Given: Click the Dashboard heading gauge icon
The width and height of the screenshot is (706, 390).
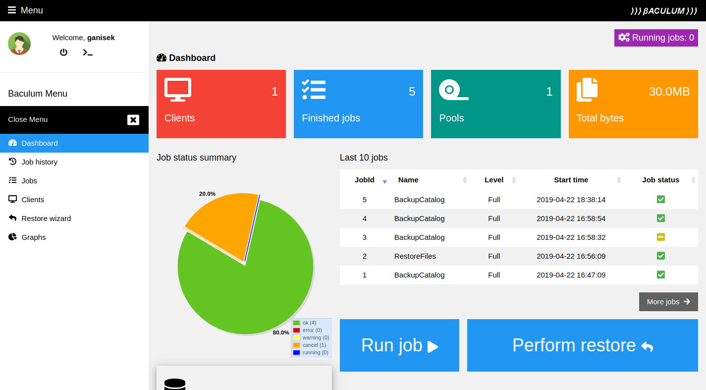Looking at the screenshot, I should (162, 58).
